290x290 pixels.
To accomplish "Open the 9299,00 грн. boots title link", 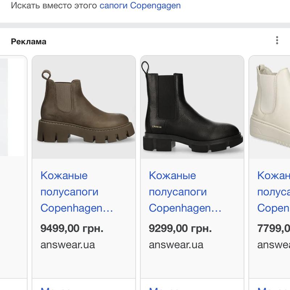I will 185,192.
